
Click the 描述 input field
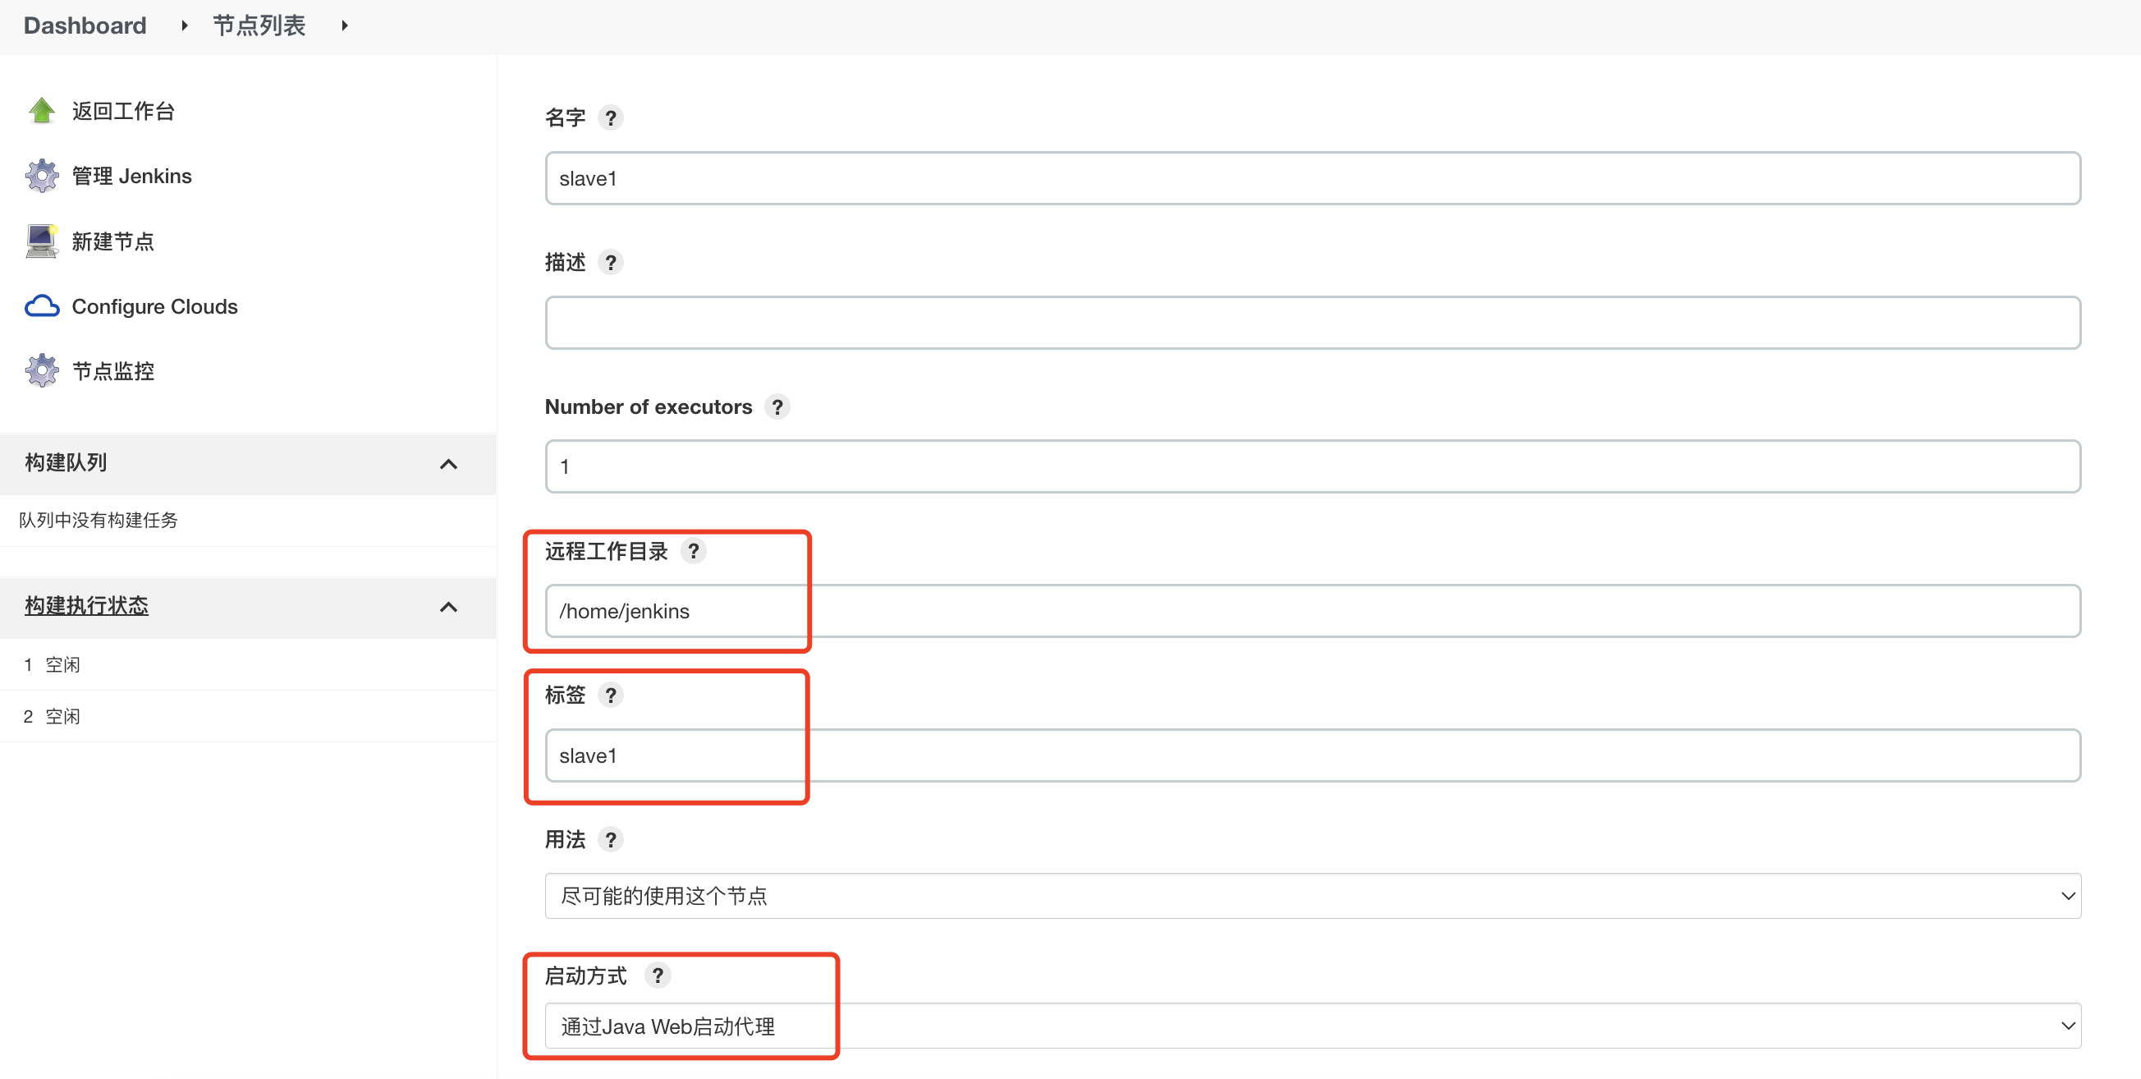[1313, 323]
